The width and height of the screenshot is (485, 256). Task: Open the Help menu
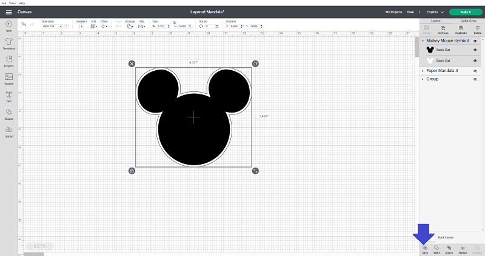(22, 3)
